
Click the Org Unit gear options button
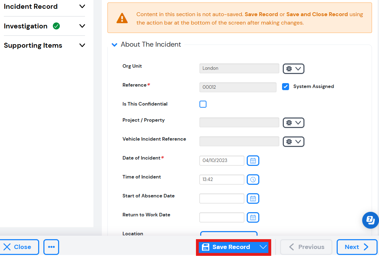[x=293, y=68]
